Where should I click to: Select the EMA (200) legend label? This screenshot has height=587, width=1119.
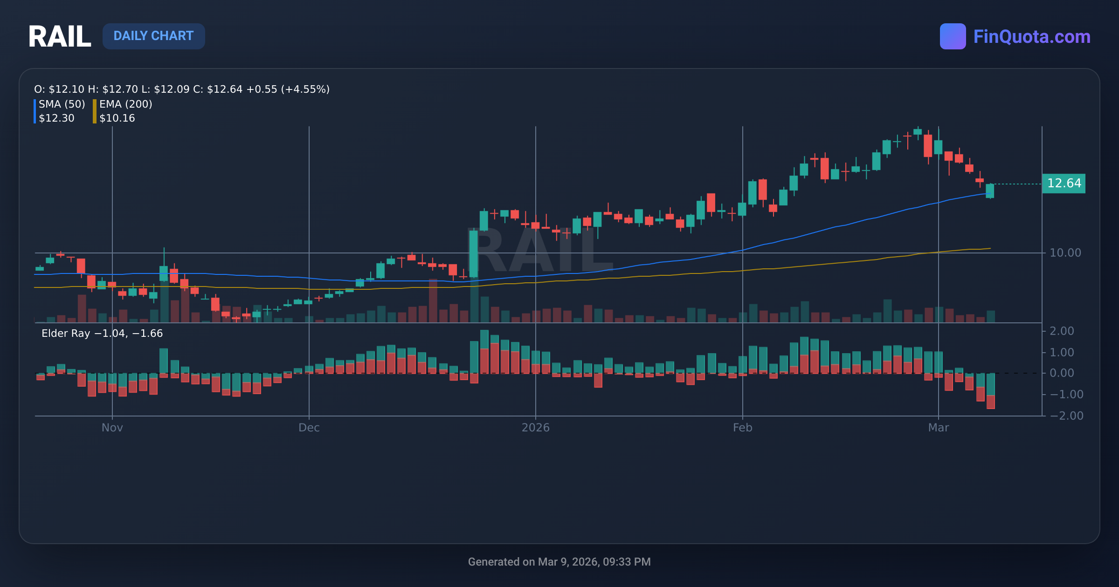(125, 104)
